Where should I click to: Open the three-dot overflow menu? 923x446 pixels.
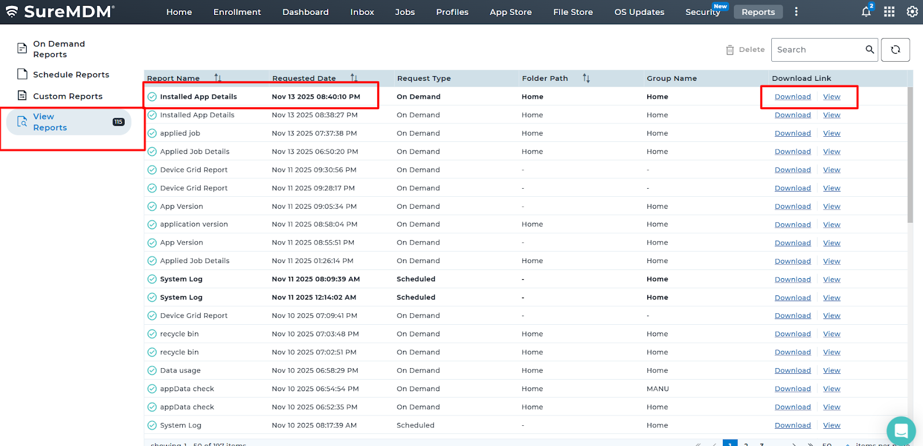click(796, 12)
